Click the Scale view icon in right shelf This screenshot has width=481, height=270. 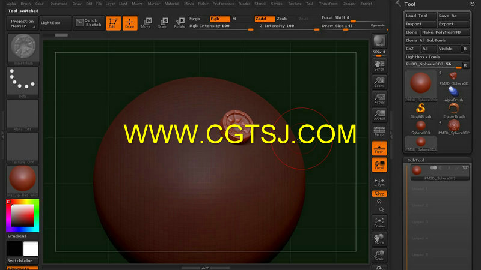[x=379, y=256]
